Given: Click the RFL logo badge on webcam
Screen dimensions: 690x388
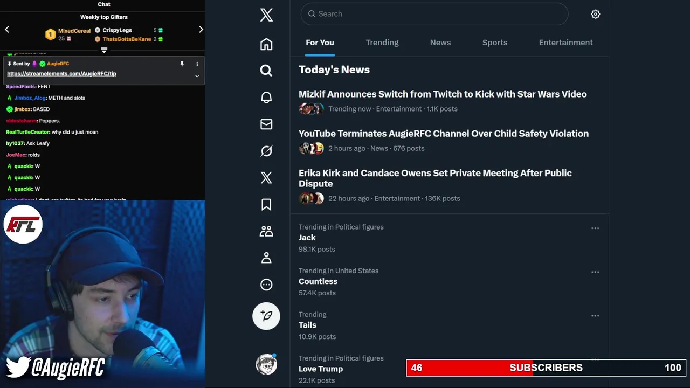Looking at the screenshot, I should pyautogui.click(x=23, y=225).
